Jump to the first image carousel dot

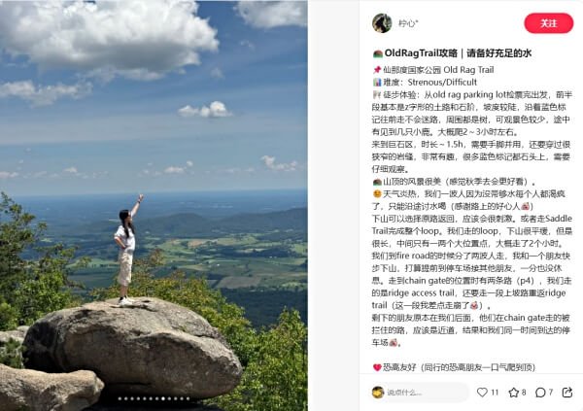coord(120,398)
